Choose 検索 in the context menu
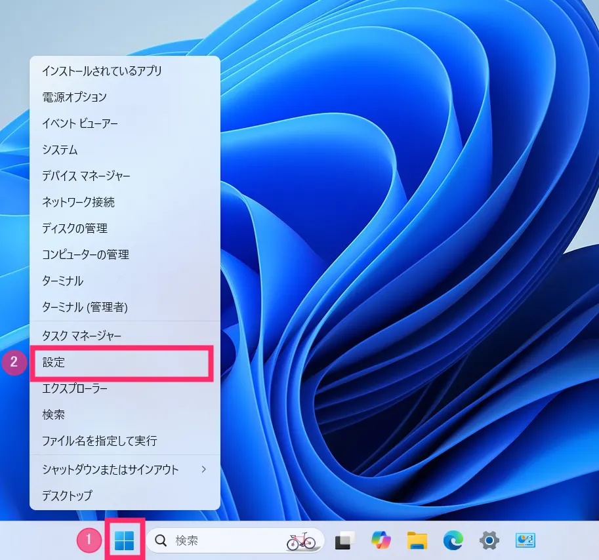The width and height of the screenshot is (599, 560). [125, 414]
